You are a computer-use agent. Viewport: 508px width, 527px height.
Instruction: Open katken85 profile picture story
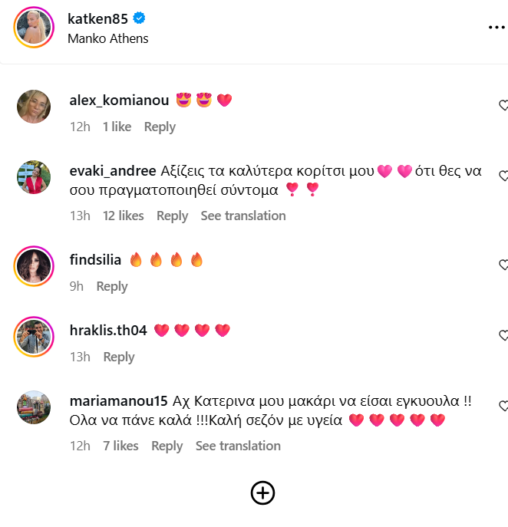(x=34, y=27)
